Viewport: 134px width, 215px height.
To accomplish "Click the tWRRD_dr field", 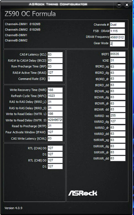I will pyautogui.click(x=118, y=128).
